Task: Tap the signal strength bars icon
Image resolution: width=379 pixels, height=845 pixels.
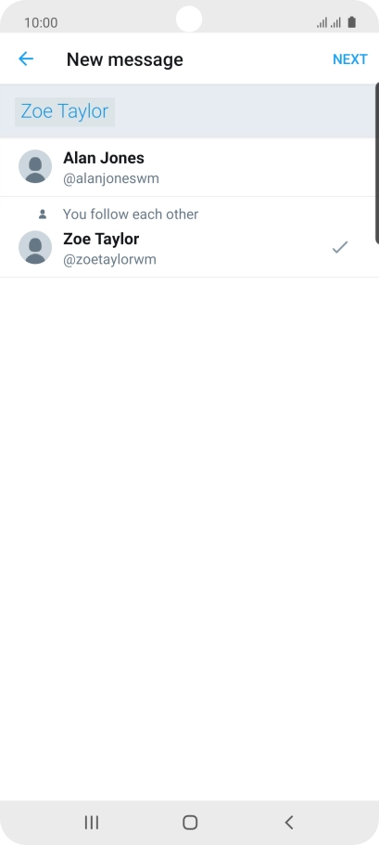Action: (x=328, y=22)
